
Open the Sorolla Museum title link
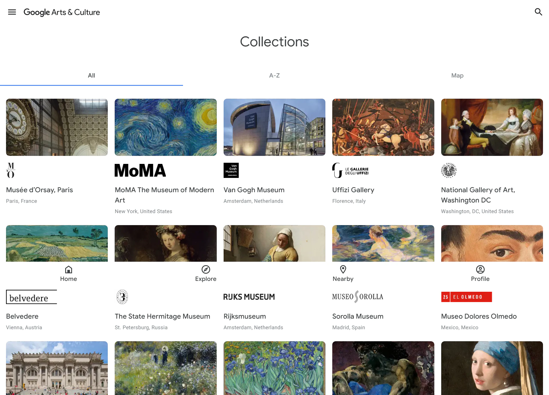pyautogui.click(x=358, y=316)
